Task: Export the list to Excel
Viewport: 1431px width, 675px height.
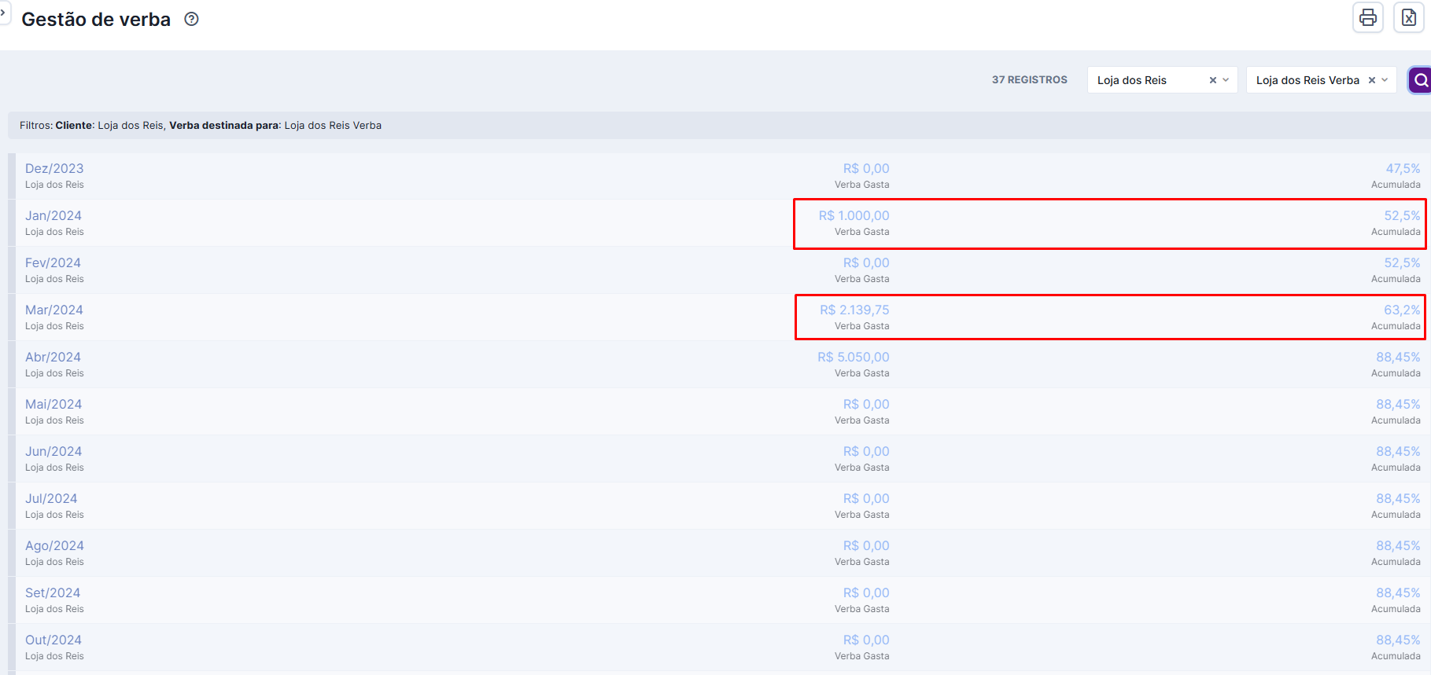Action: click(1408, 18)
